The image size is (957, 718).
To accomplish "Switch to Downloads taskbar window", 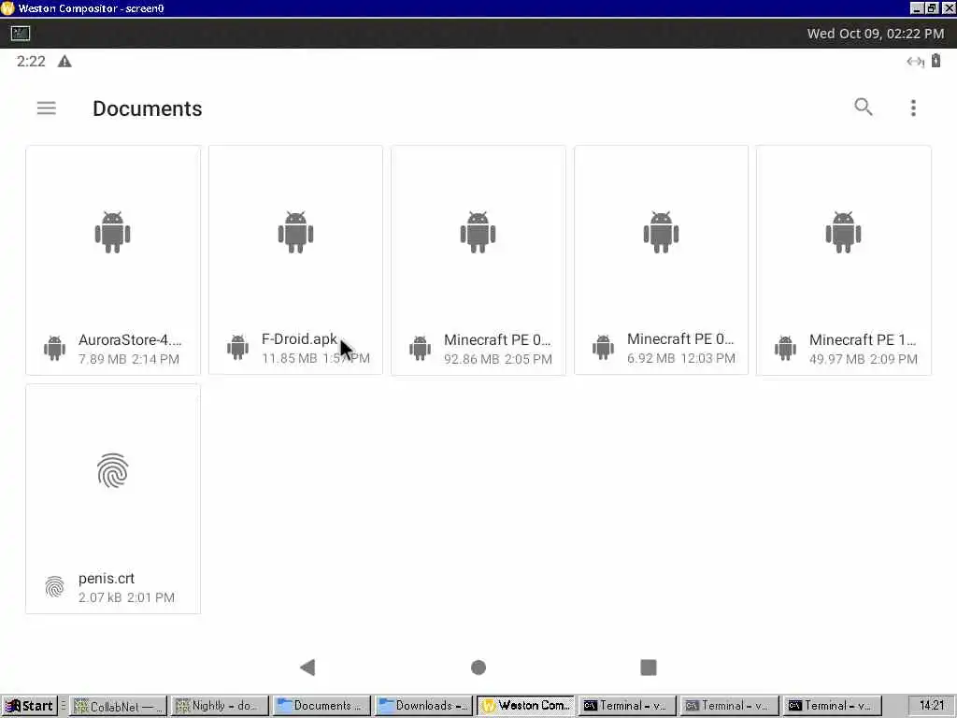I will coord(423,706).
